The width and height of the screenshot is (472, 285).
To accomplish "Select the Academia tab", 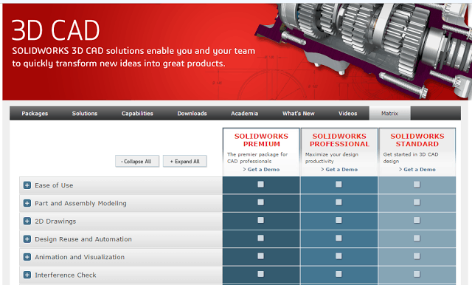I will pos(244,114).
